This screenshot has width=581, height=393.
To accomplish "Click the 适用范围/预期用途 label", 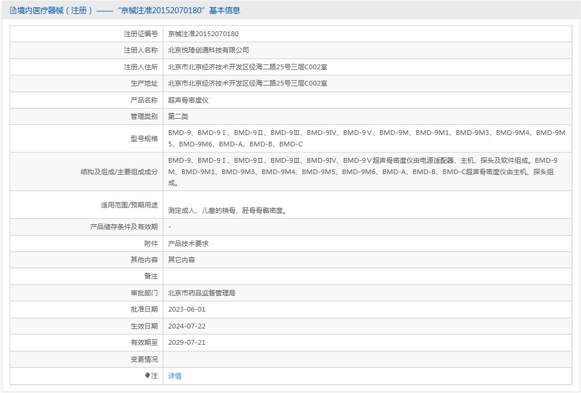I will click(130, 205).
